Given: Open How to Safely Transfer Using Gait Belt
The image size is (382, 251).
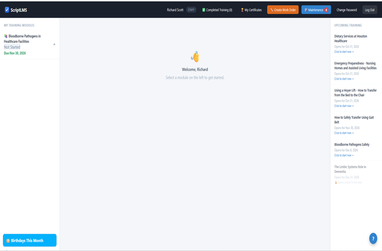Looking at the screenshot, I should [x=354, y=120].
